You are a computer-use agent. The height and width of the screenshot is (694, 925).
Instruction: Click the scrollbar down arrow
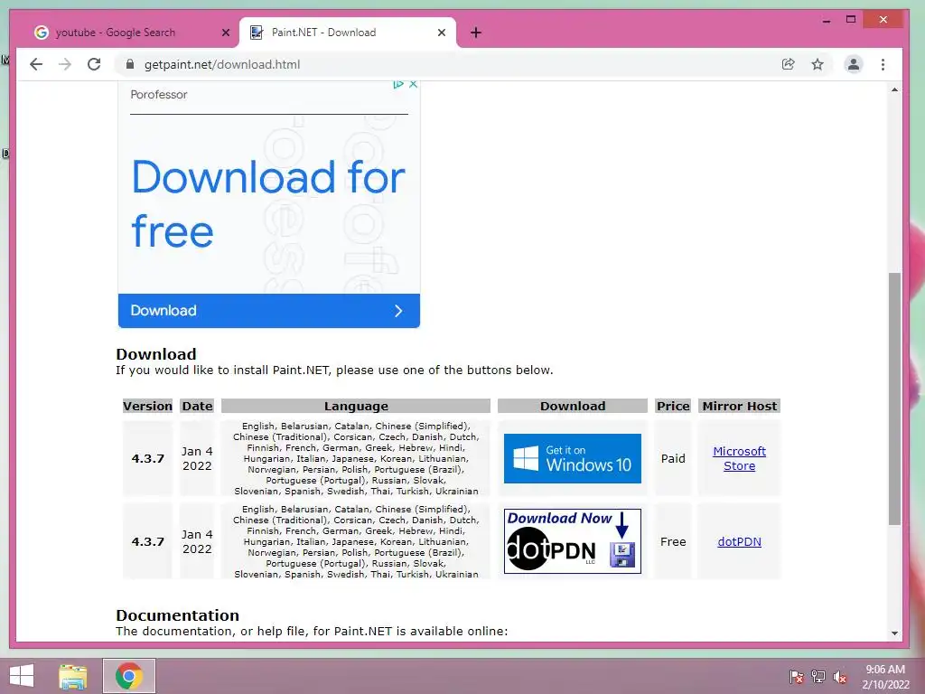click(895, 633)
